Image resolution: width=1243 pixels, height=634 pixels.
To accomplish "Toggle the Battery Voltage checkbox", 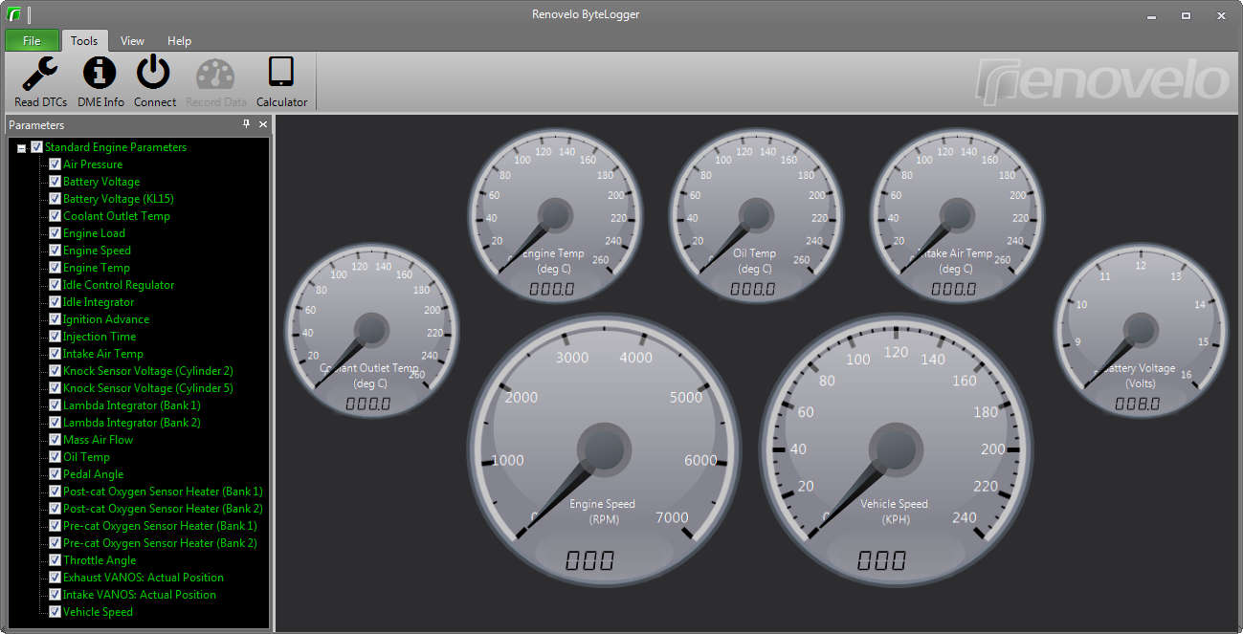I will [55, 182].
